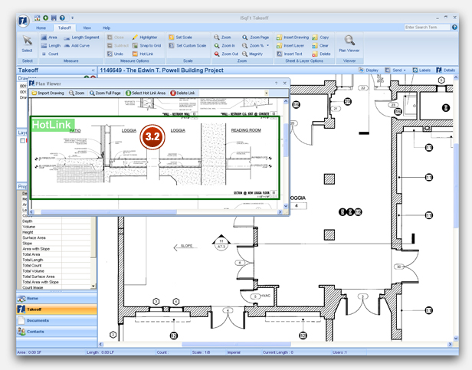Open the Plan Viewer

pos(349,44)
